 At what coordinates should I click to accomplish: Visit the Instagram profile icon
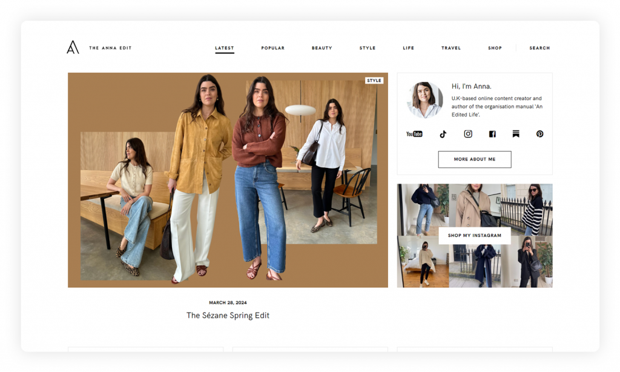[468, 134]
